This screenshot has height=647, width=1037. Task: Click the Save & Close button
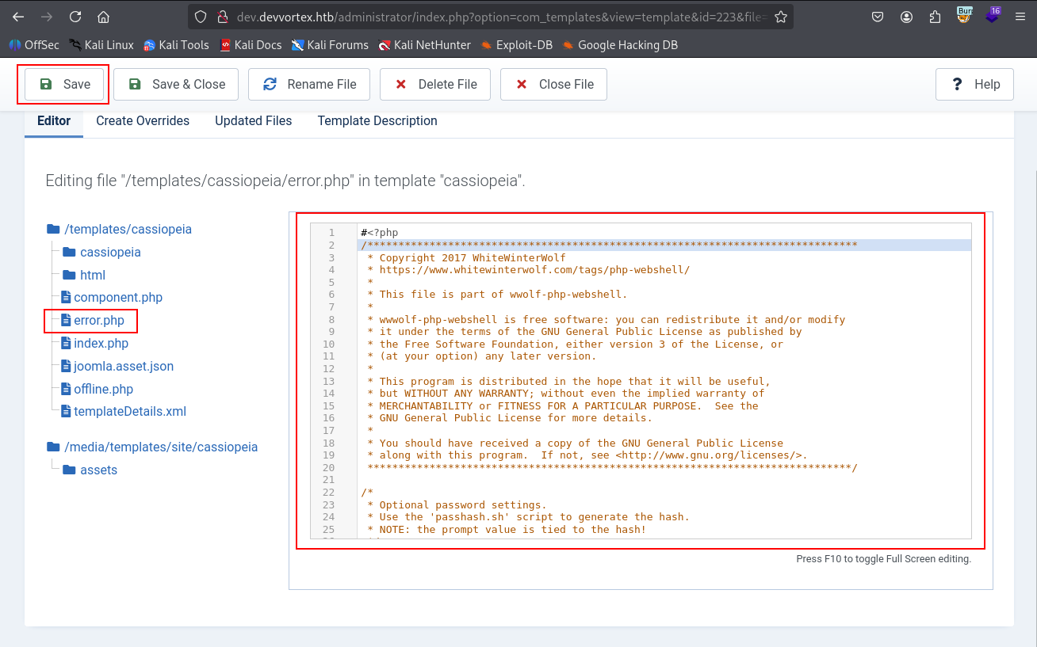point(176,84)
